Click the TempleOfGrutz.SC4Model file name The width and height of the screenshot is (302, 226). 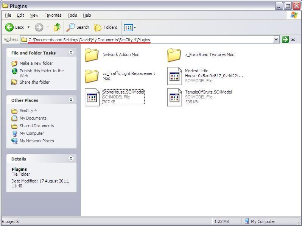click(209, 92)
